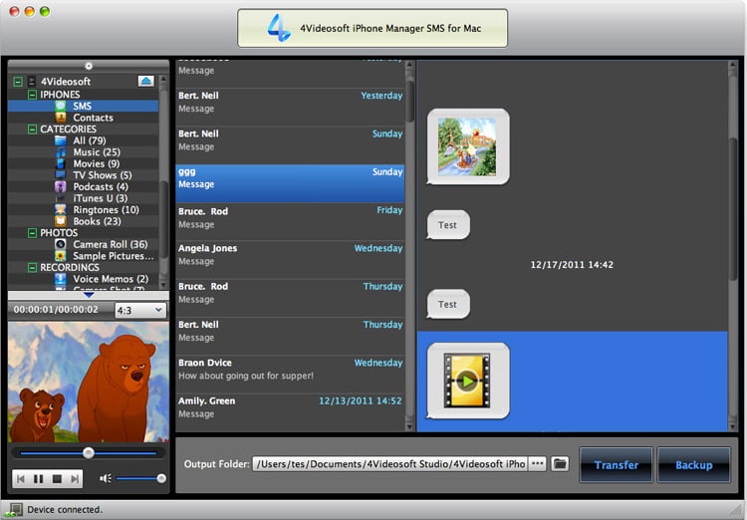Click the bear video preview image
The width and height of the screenshot is (747, 520).
[89, 382]
